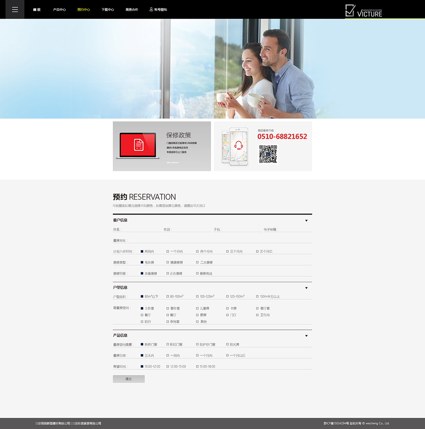425x429 pixels.
Task: Collapse the 产品信息 section arrow
Action: coord(306,336)
